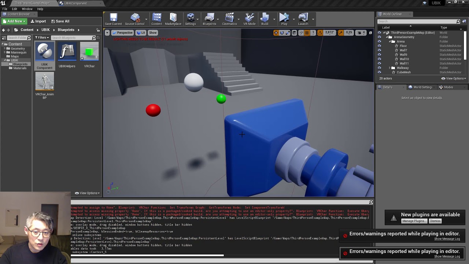Expand the Geometry folder in Content tree
Viewport: 469px width, 264px height.
5,48
